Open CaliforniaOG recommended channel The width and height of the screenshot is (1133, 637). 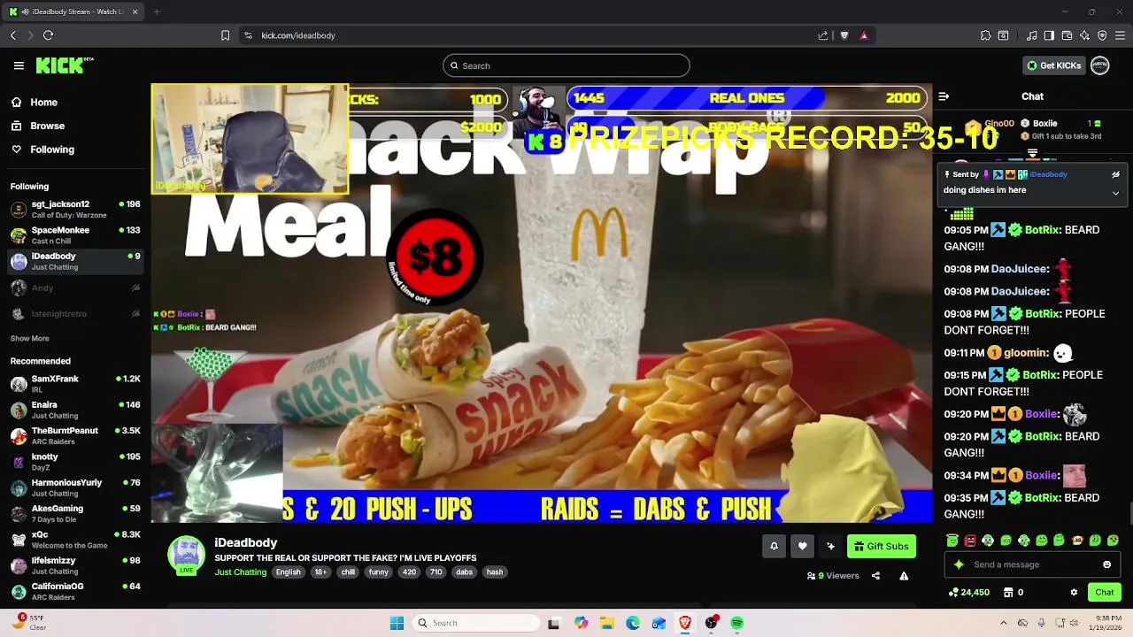point(75,591)
